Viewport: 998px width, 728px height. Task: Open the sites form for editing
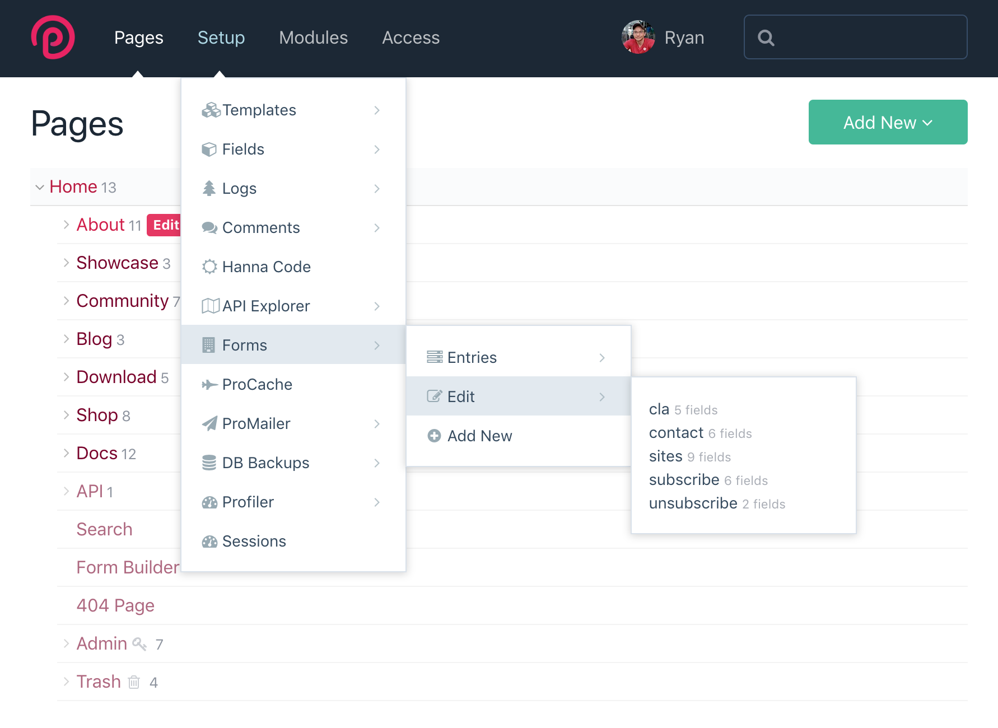point(665,456)
